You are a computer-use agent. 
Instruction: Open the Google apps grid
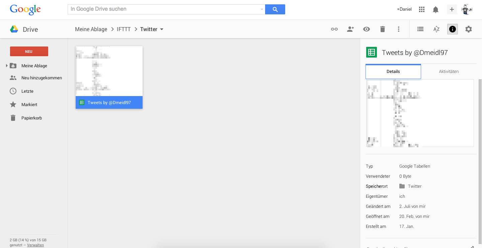[422, 9]
